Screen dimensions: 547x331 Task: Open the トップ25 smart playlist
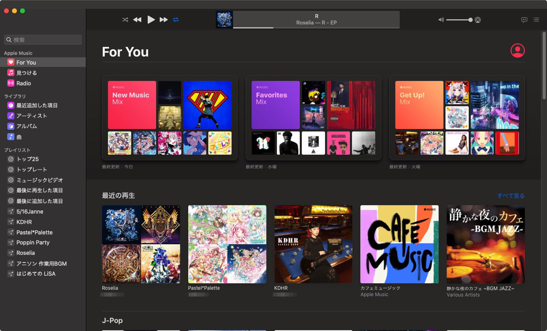pos(43,159)
